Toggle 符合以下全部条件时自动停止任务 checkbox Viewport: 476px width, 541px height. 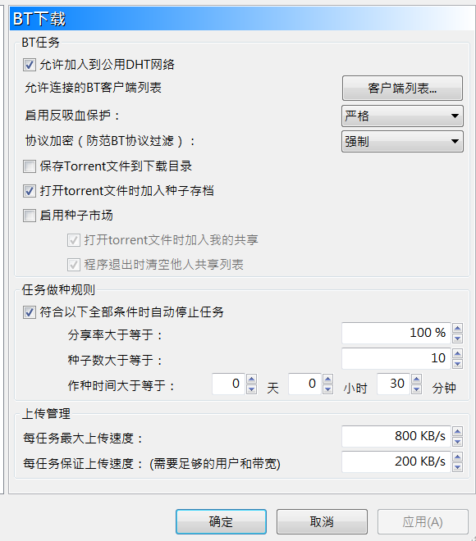click(30, 312)
